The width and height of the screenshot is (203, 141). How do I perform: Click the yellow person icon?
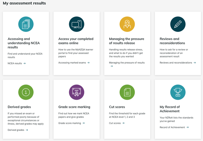(127, 24)
